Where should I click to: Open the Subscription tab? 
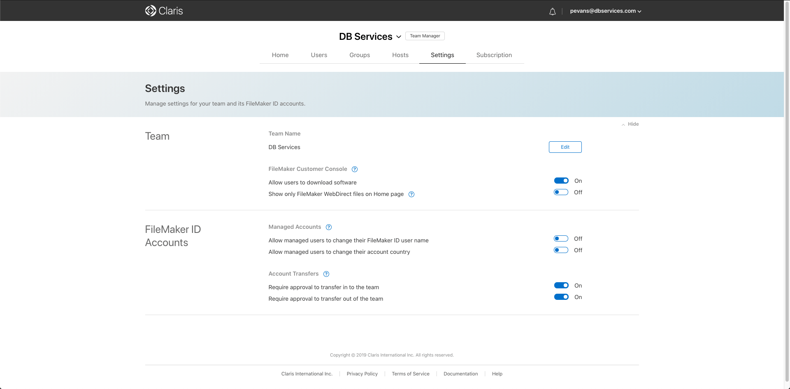494,55
